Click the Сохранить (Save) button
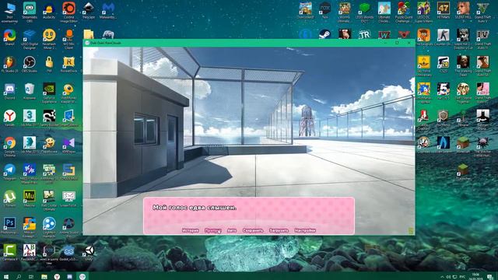Image resolution: width=498 pixels, height=280 pixels. coord(253,230)
